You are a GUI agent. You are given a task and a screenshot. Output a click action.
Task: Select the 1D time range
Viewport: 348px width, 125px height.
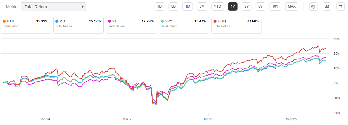coord(160,6)
